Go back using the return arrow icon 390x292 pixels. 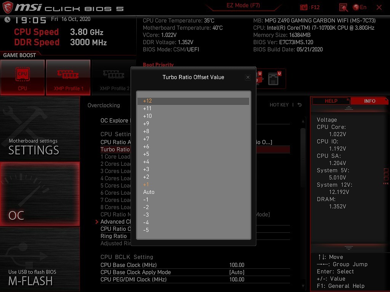coord(299,105)
